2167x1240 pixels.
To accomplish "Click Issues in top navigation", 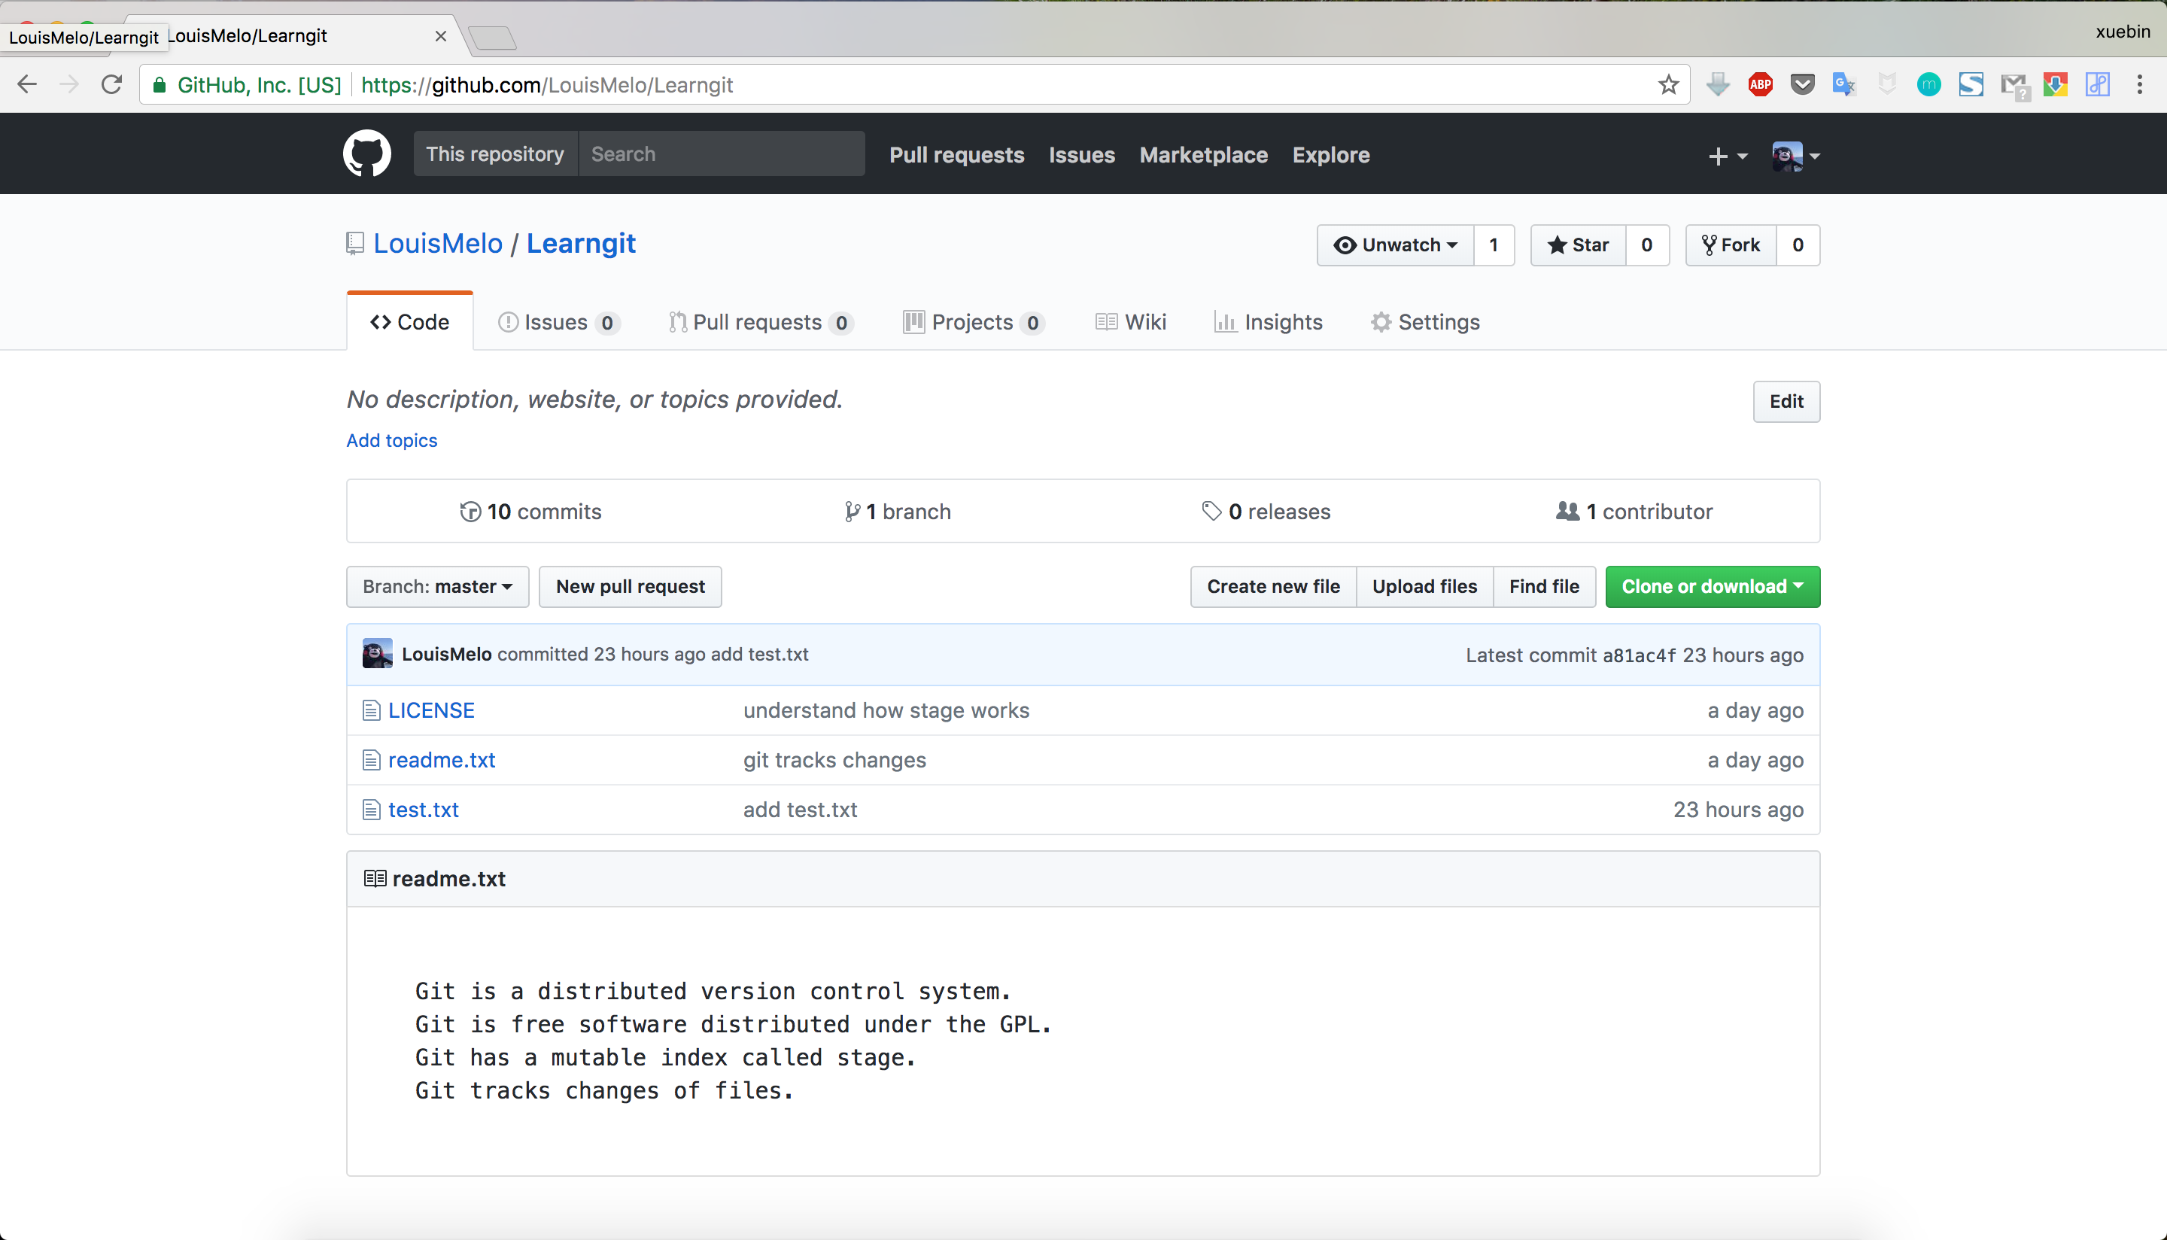I will click(x=1081, y=155).
